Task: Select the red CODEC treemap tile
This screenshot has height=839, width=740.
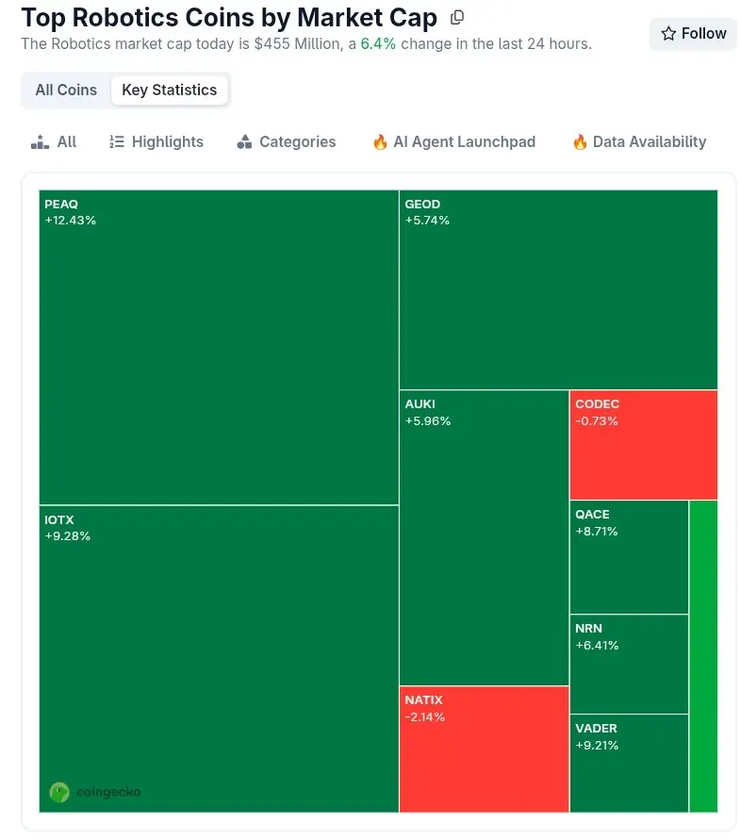Action: 643,445
